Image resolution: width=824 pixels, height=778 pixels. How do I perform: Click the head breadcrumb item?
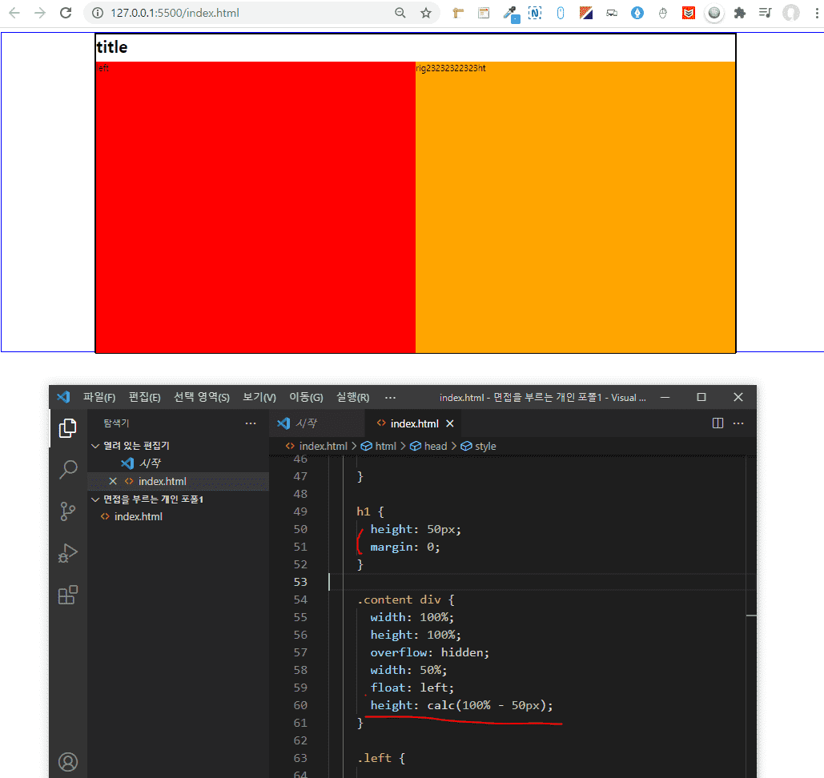coord(428,446)
